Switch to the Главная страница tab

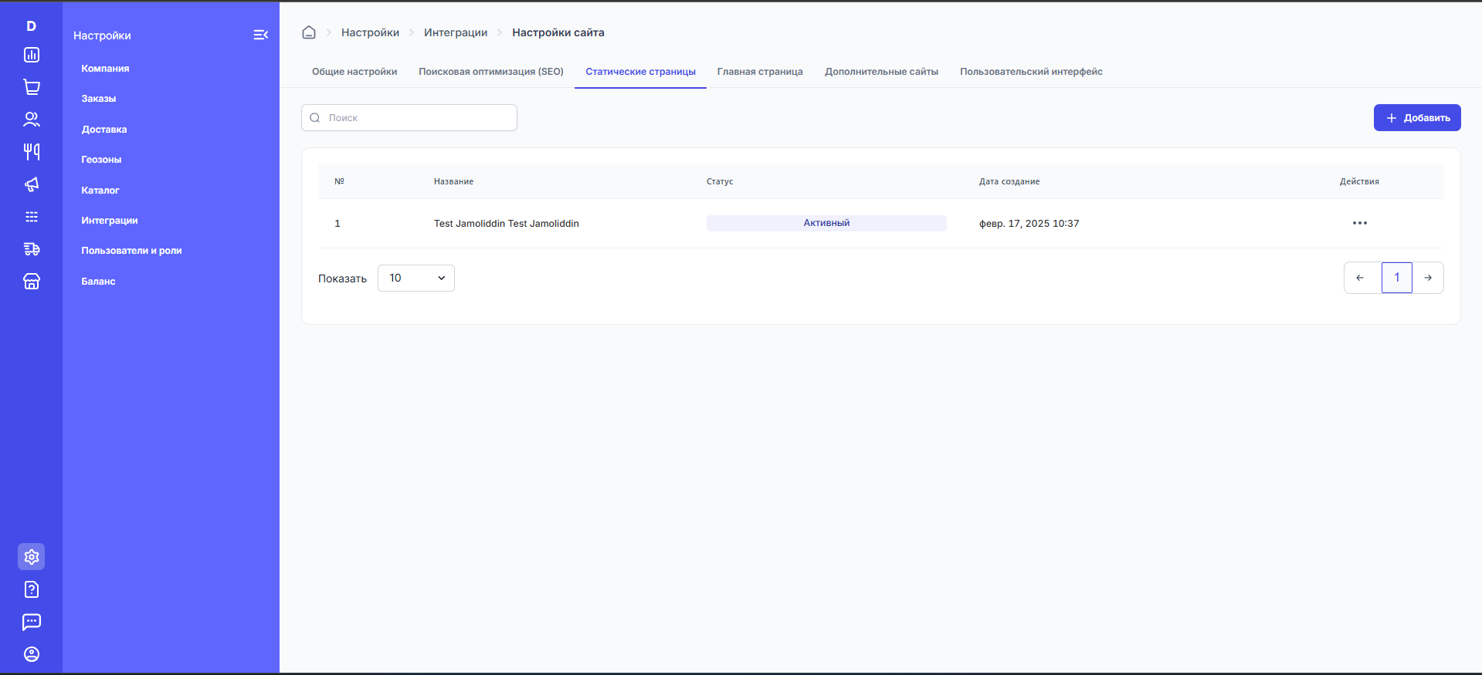tap(760, 72)
